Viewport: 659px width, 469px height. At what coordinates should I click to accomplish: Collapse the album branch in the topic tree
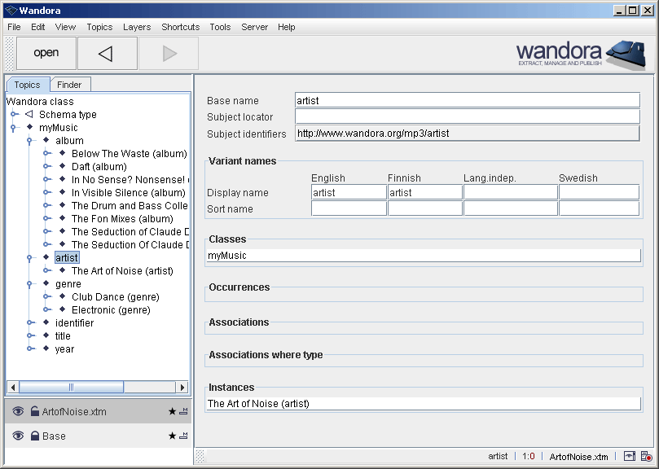coord(31,140)
